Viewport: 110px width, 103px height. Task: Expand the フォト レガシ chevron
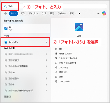coord(46,42)
